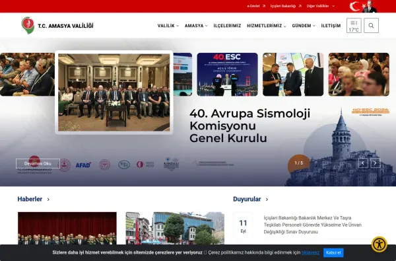396x261 pixels.
Task: Click the 1 / 5 slide counter
Action: [299, 163]
